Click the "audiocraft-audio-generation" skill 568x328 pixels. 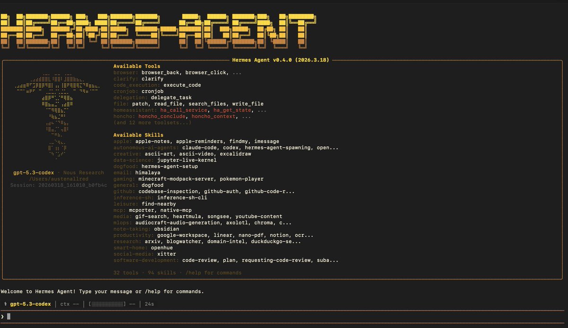pos(177,222)
